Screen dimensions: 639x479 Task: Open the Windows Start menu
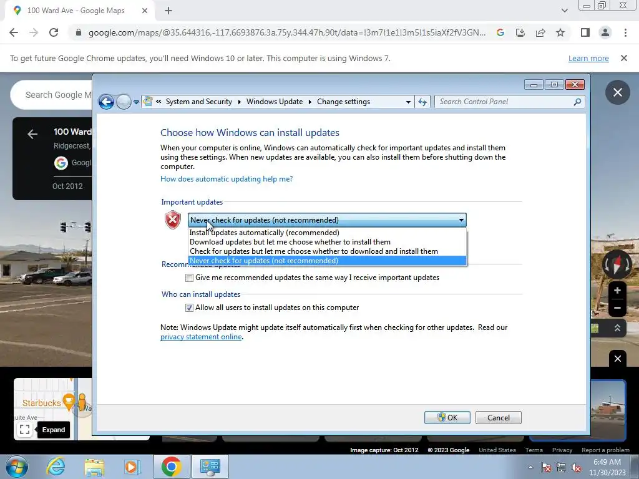pyautogui.click(x=16, y=467)
